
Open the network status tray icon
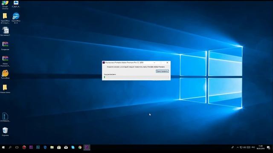pyautogui.click(x=241, y=147)
